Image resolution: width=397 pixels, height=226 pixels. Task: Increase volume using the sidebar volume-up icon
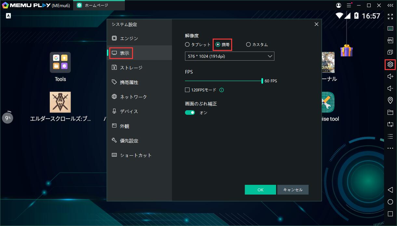390,76
